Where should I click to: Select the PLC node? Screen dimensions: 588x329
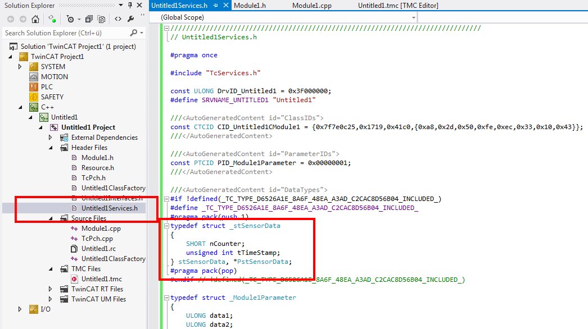click(x=47, y=87)
